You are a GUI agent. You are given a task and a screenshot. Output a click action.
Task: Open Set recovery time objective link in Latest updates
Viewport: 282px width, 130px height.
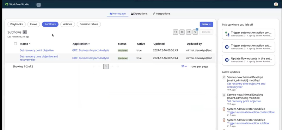point(246,85)
